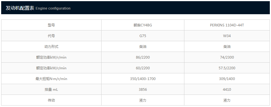This screenshot has height=107, width=271.
Task: Select the 最大扭矩N·m/r/min row label
Action: [51, 79]
